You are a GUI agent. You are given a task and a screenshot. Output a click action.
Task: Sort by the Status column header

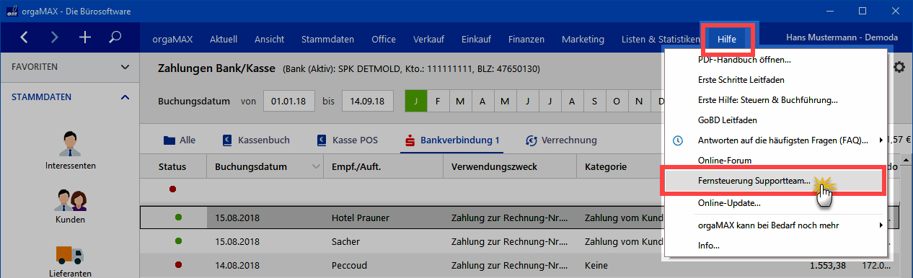click(172, 167)
